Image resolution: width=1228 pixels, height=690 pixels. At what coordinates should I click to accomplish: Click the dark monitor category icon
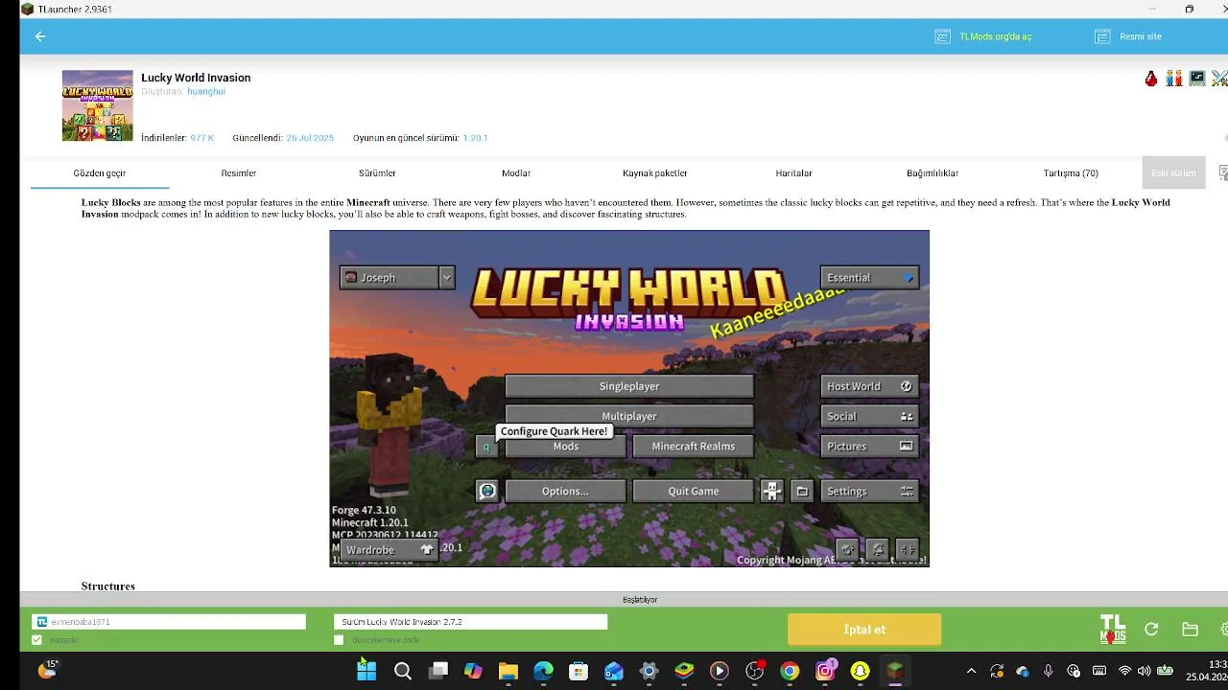pos(1197,79)
